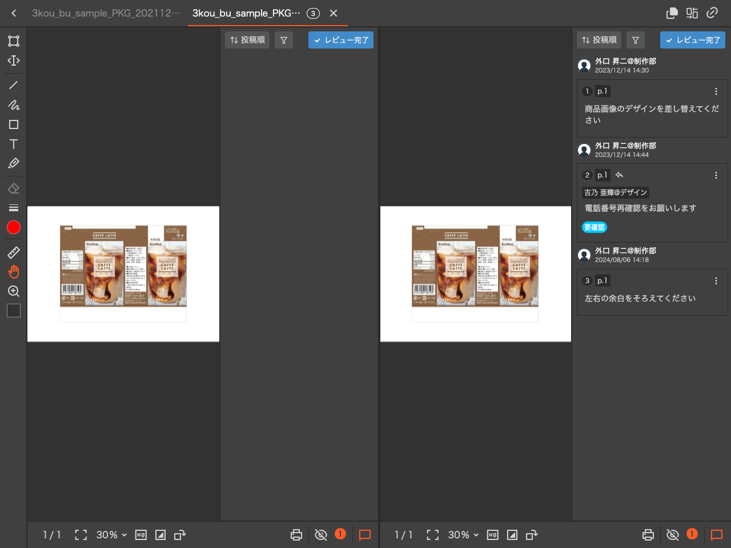Activate the Hand pan tool
Image resolution: width=731 pixels, height=548 pixels.
(x=14, y=272)
